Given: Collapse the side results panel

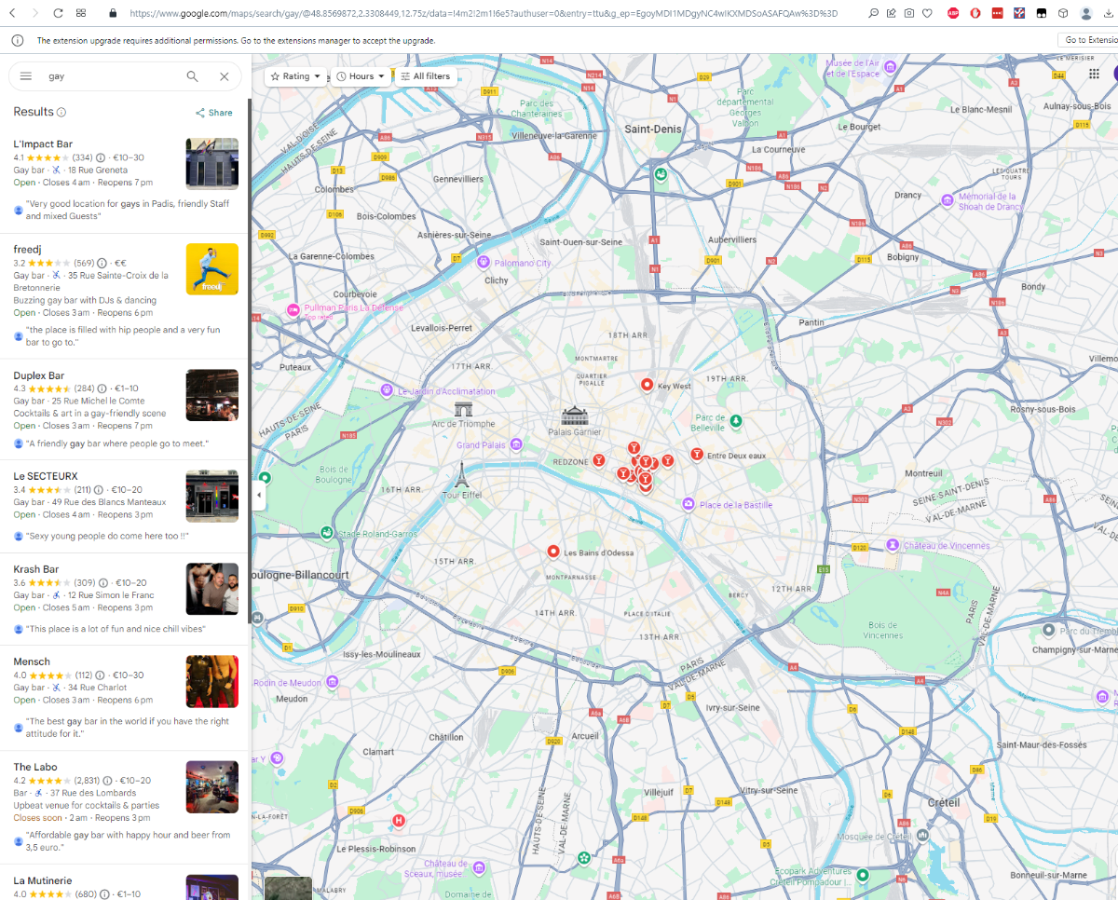Looking at the screenshot, I should click(x=259, y=495).
